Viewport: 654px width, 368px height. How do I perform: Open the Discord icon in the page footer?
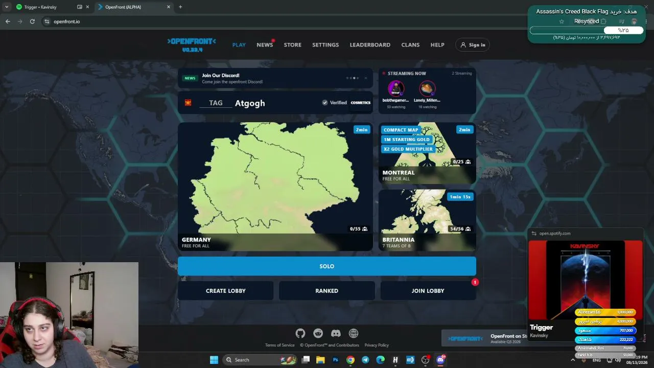336,333
